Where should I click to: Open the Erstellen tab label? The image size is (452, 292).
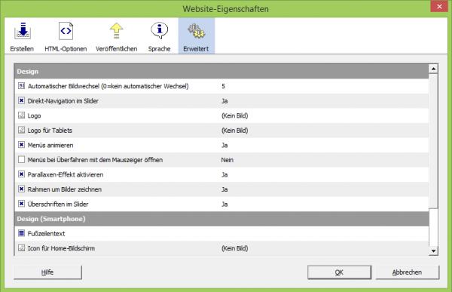coord(22,49)
